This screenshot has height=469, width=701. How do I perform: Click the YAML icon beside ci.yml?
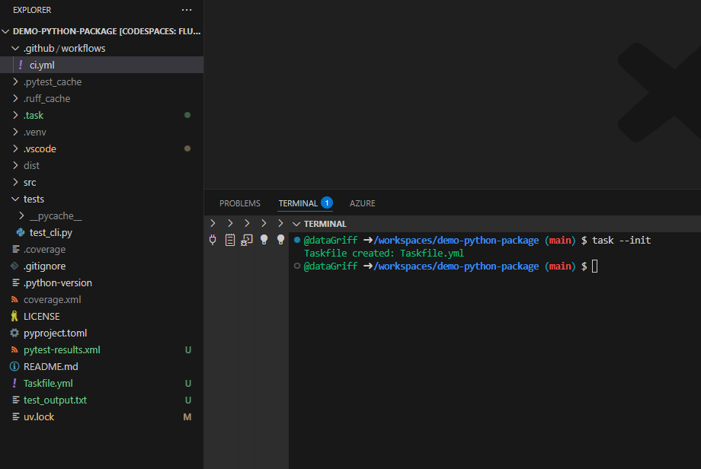[x=21, y=65]
